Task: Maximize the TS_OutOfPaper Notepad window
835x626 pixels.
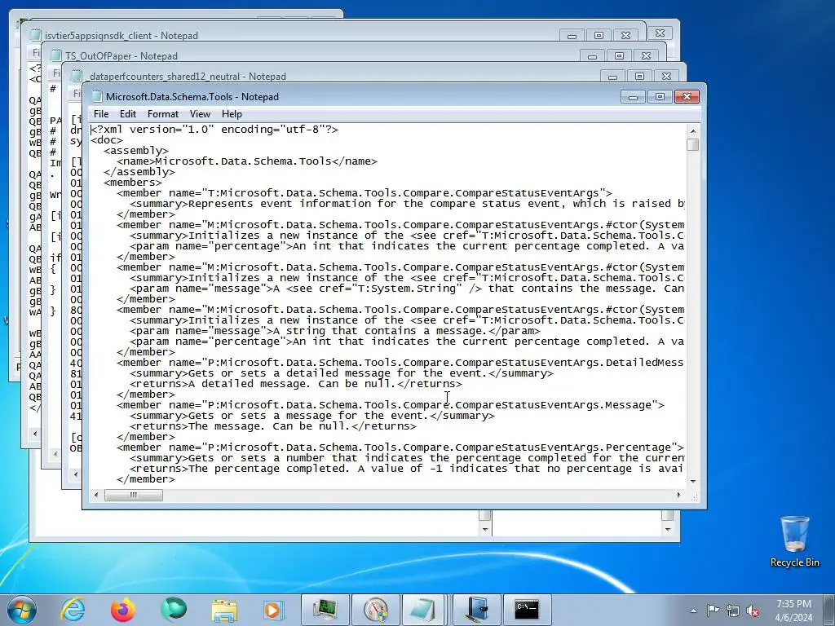Action: click(x=619, y=56)
